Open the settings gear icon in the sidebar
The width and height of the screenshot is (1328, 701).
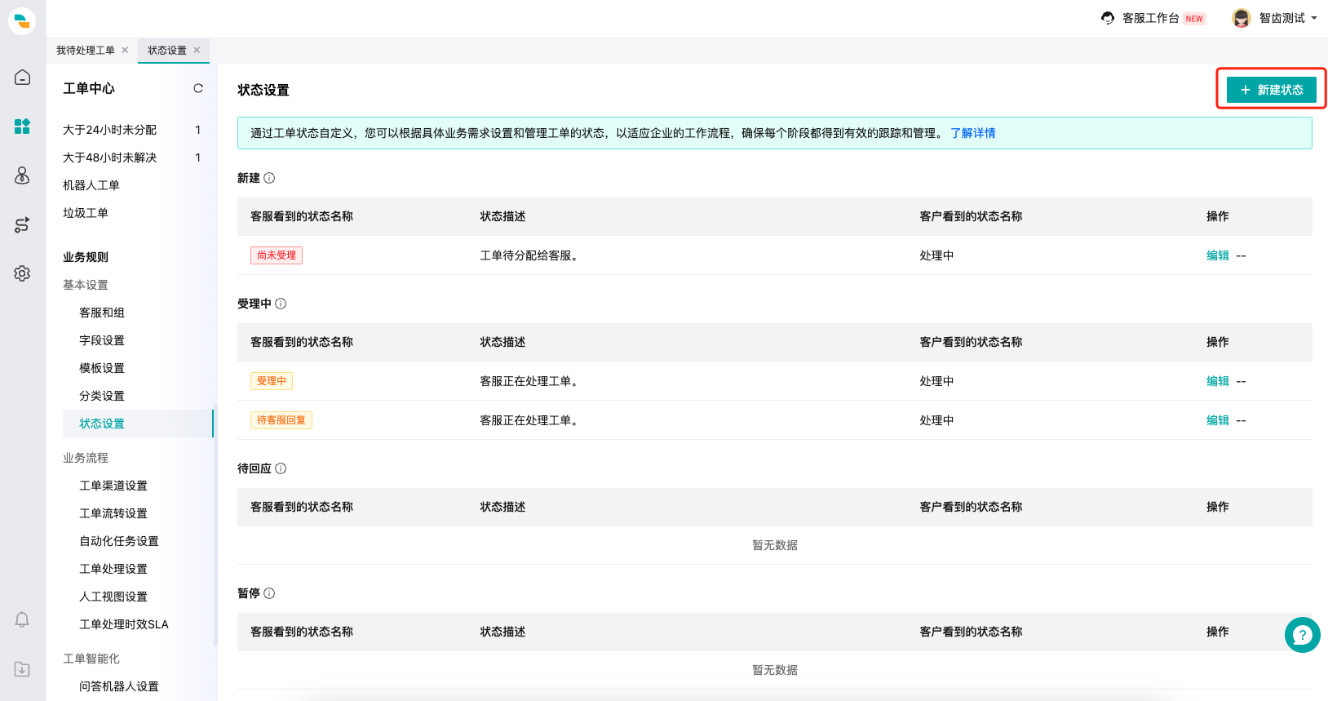[22, 273]
